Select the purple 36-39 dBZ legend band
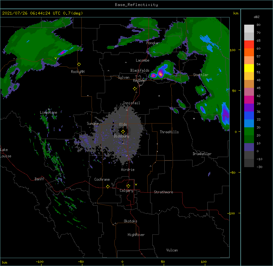Image resolution: width=273 pixels, height=266 pixels. (249, 108)
